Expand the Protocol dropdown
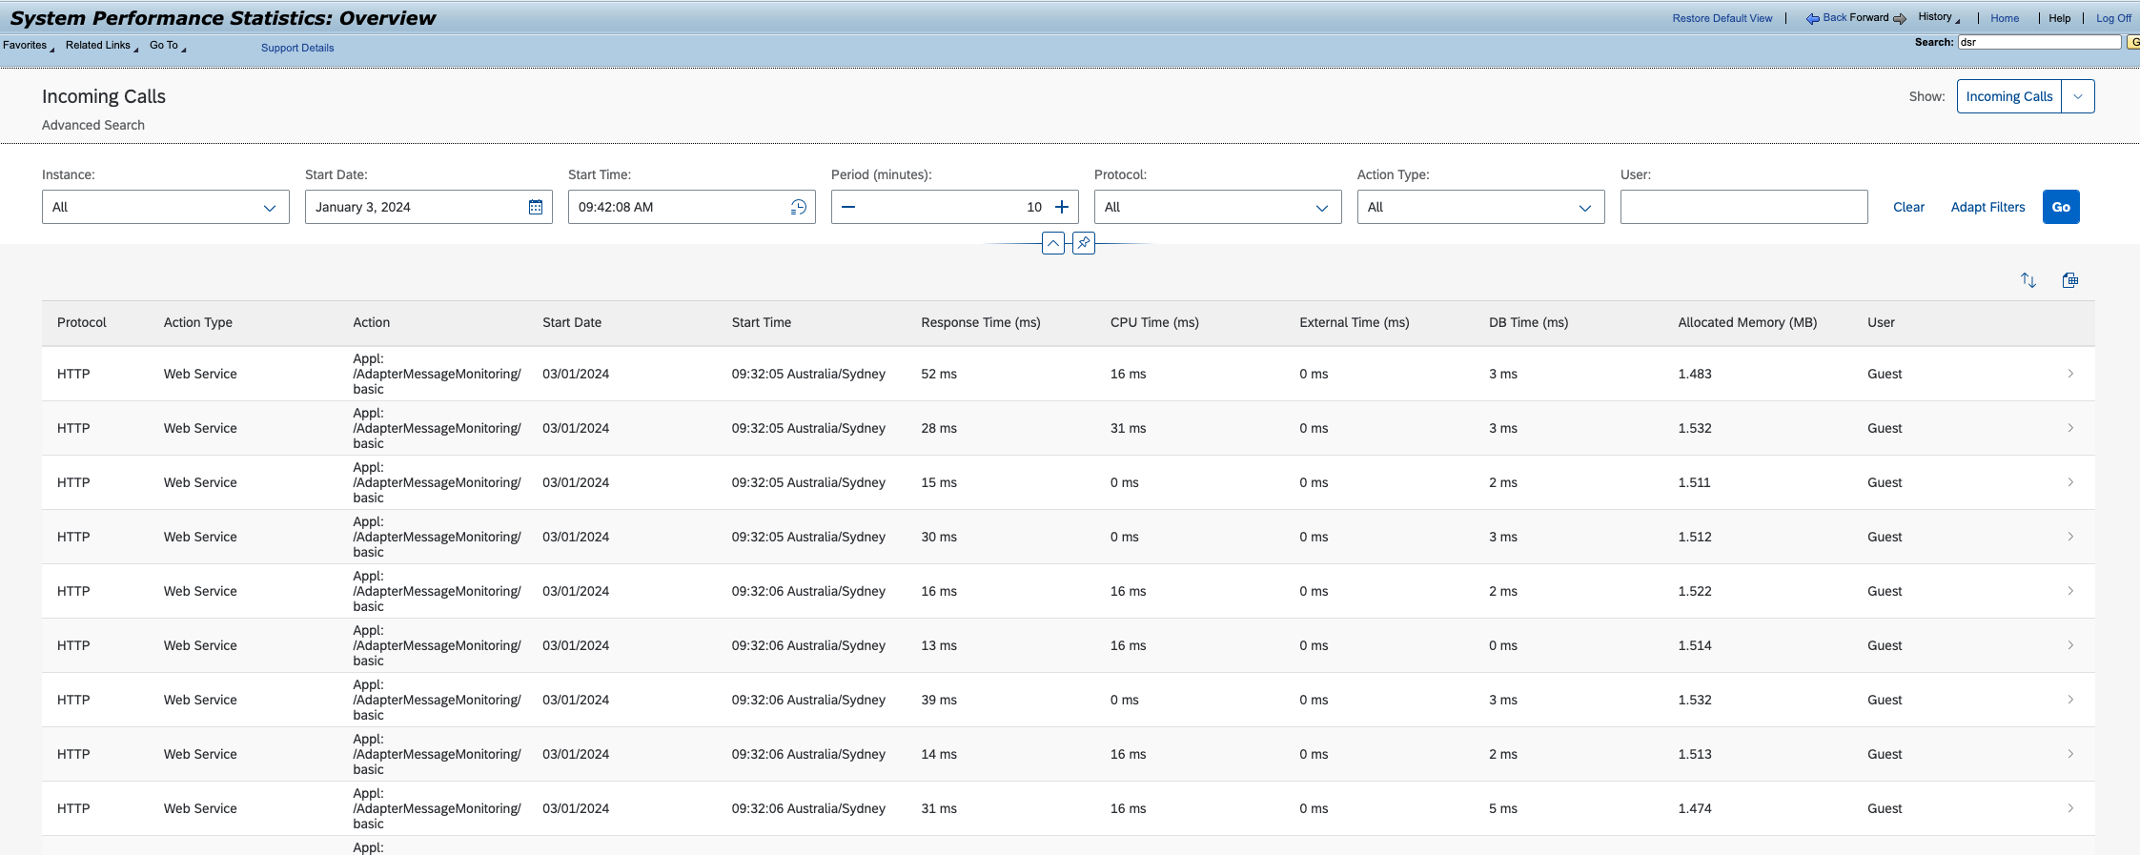Viewport: 2140px width, 855px height. coord(1322,208)
